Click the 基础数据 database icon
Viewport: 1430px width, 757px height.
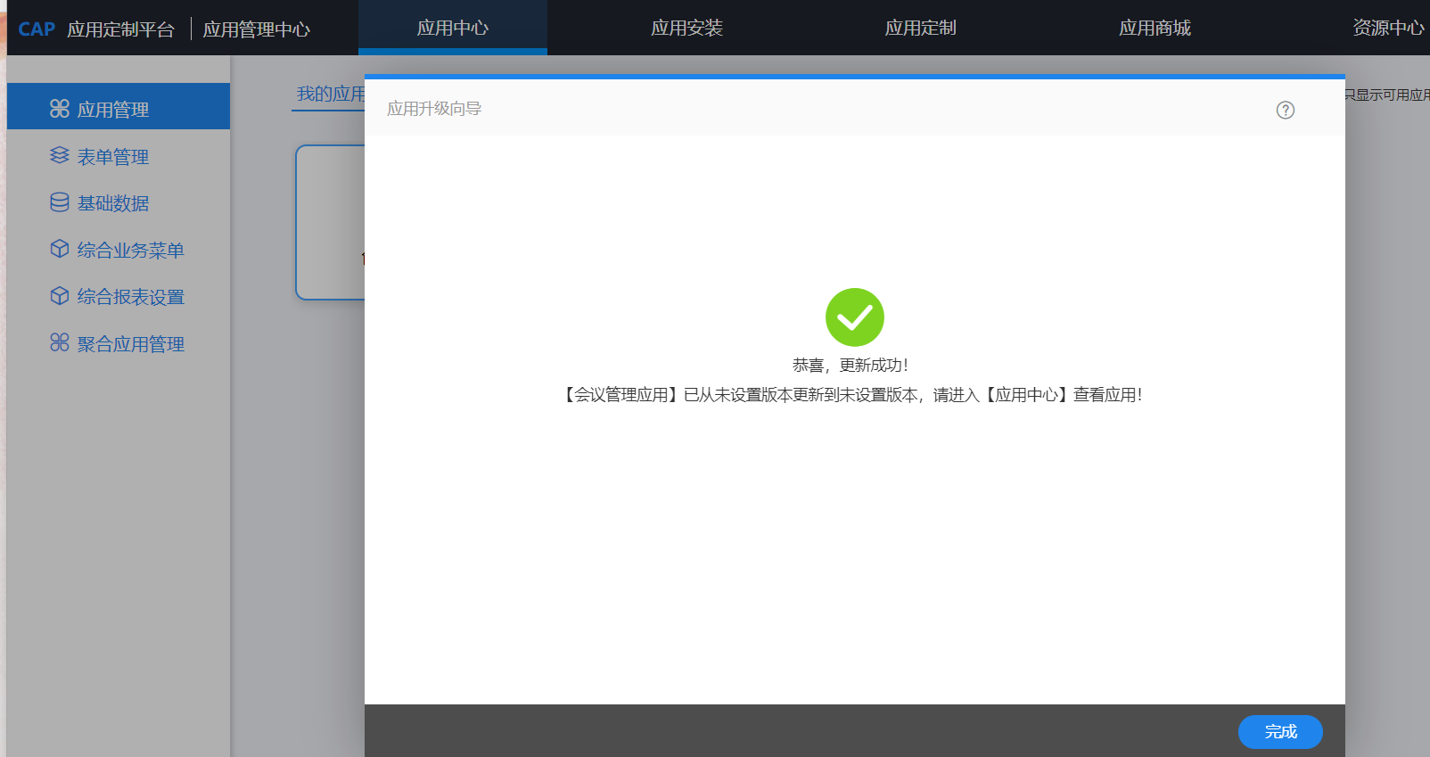click(x=60, y=202)
